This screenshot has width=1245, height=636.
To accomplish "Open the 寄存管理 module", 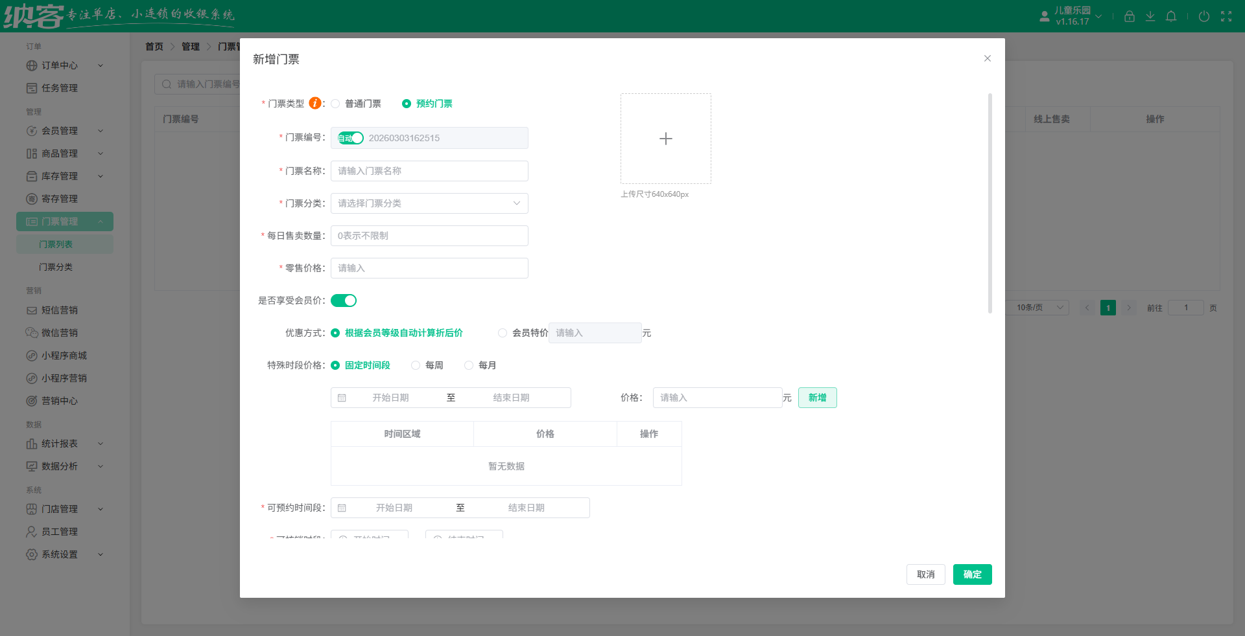I will [x=58, y=199].
